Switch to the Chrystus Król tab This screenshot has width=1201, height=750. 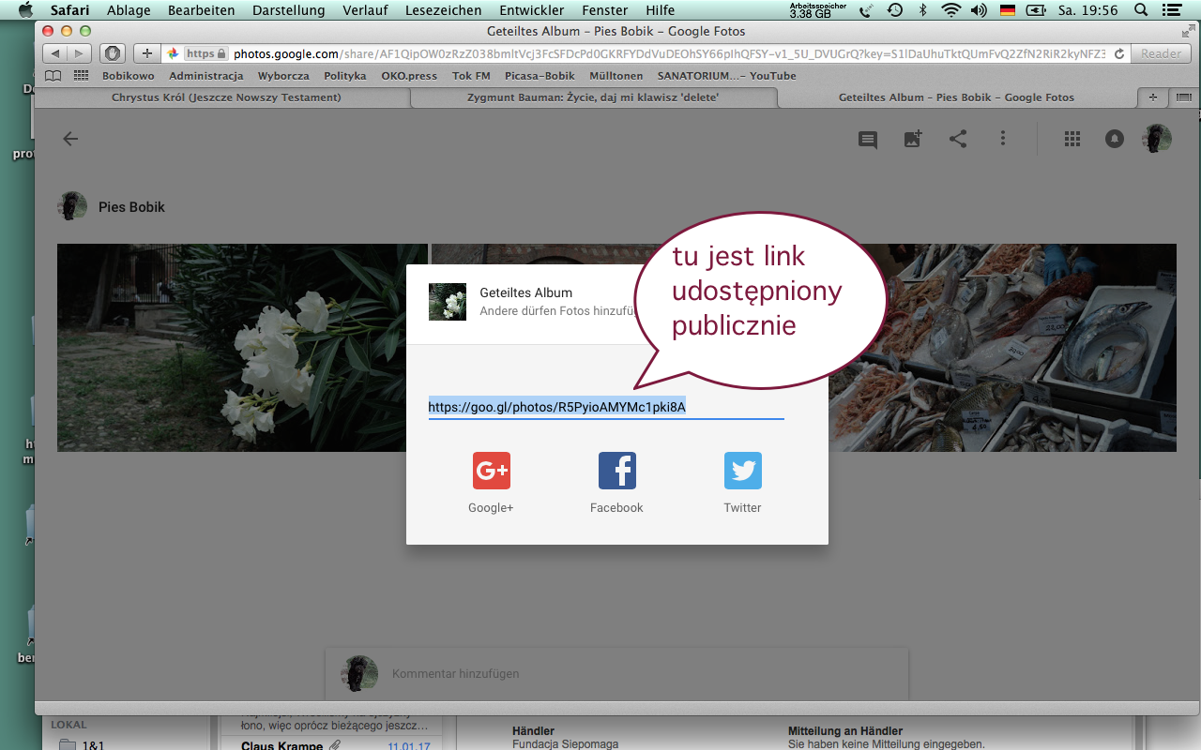coord(226,97)
